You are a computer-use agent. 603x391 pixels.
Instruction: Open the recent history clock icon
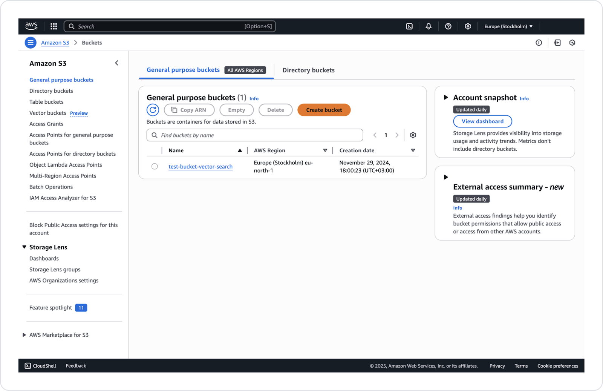[572, 43]
